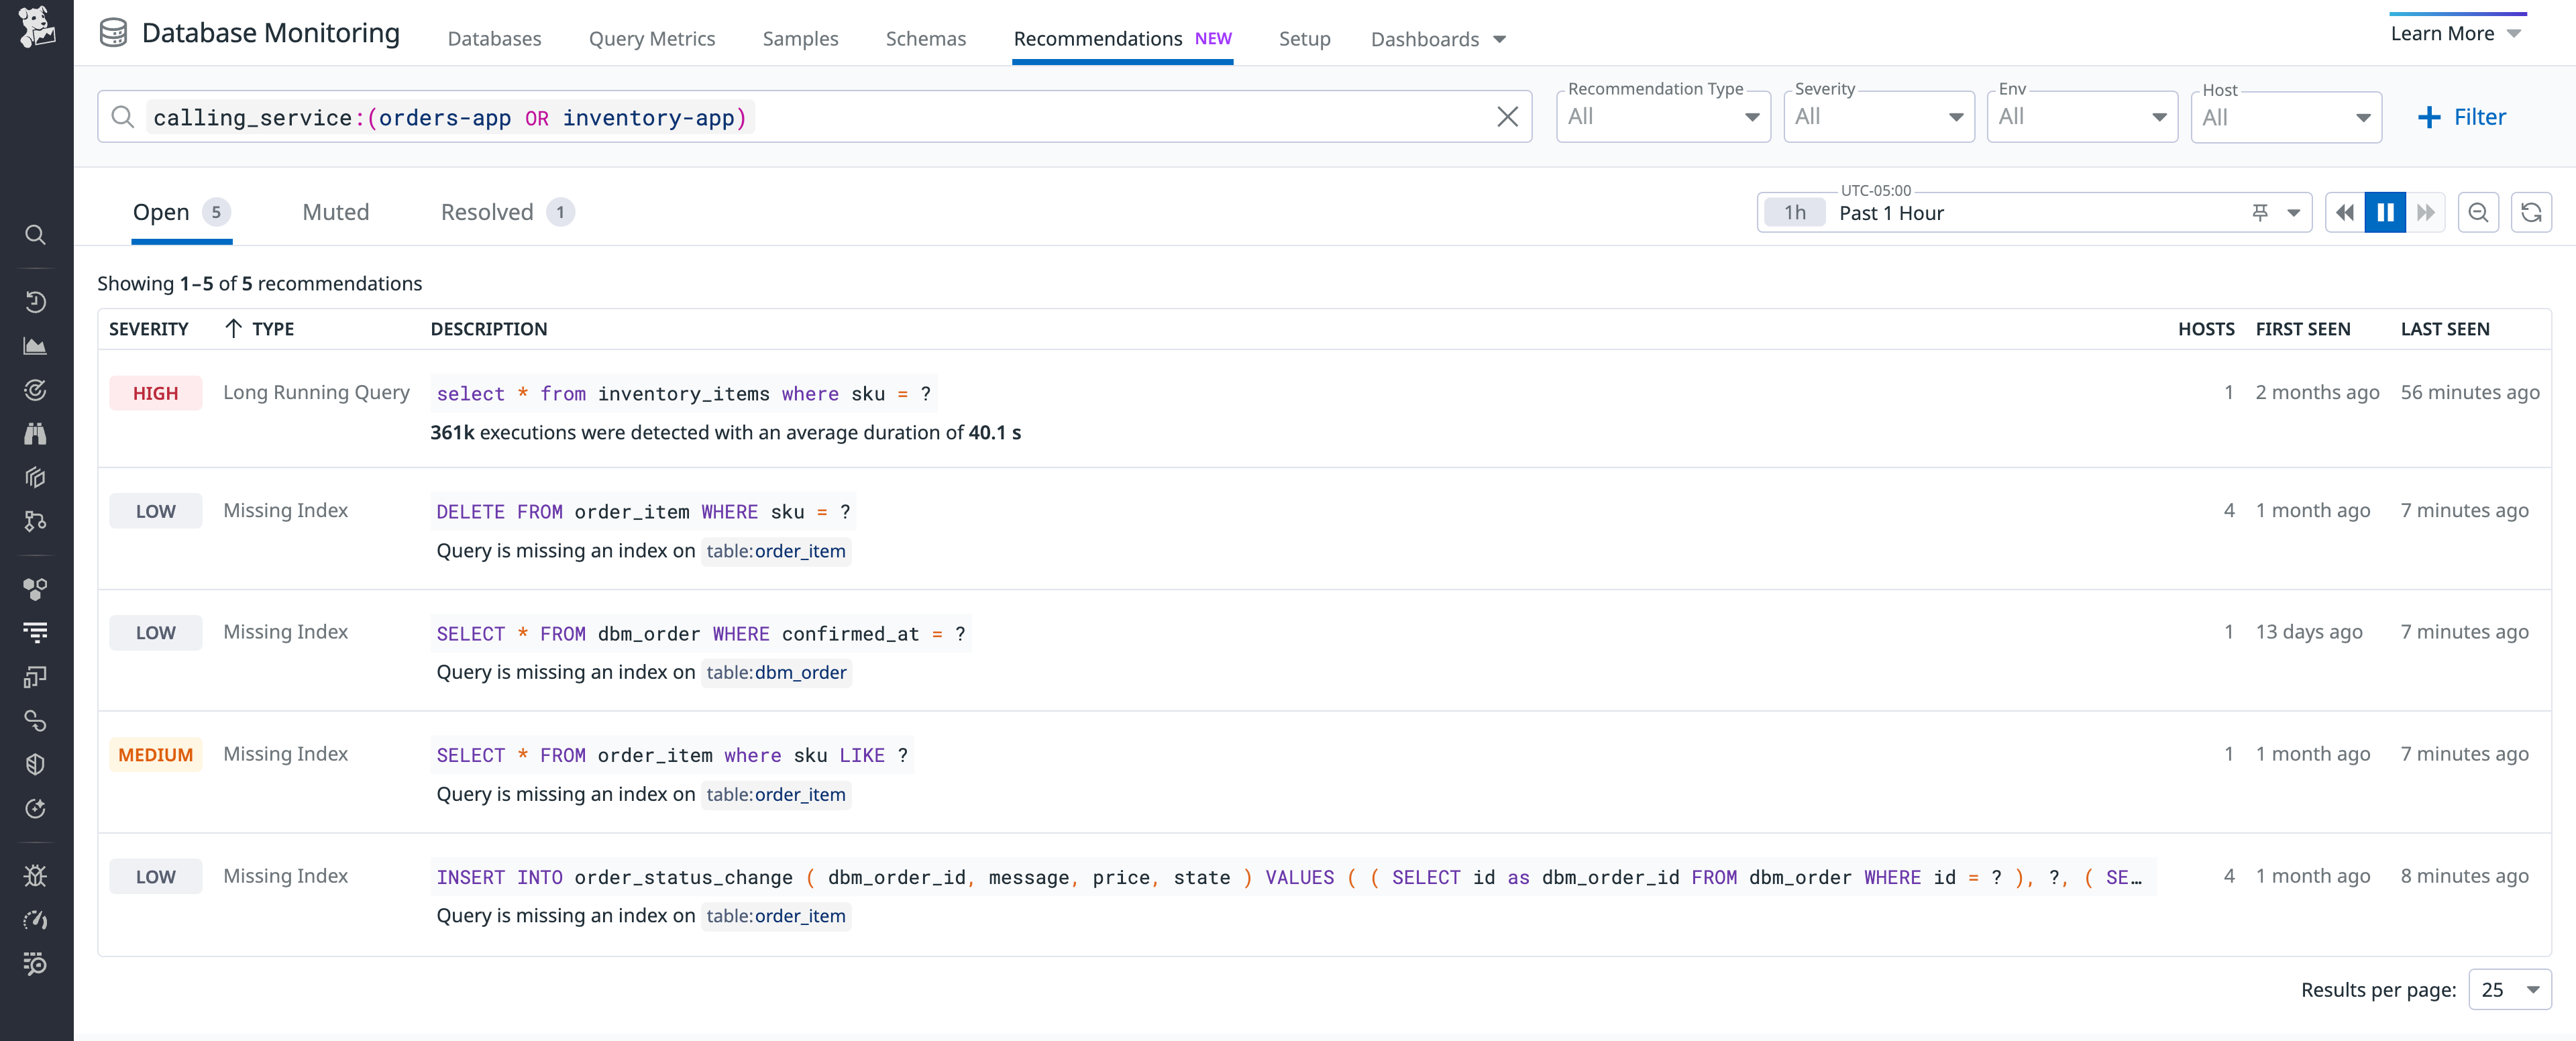
Task: Open the binoculars icon in the sidebar
Action: tap(35, 434)
